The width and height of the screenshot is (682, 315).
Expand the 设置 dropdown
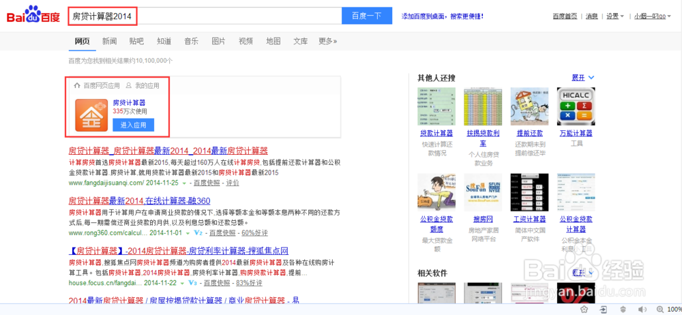click(x=615, y=16)
